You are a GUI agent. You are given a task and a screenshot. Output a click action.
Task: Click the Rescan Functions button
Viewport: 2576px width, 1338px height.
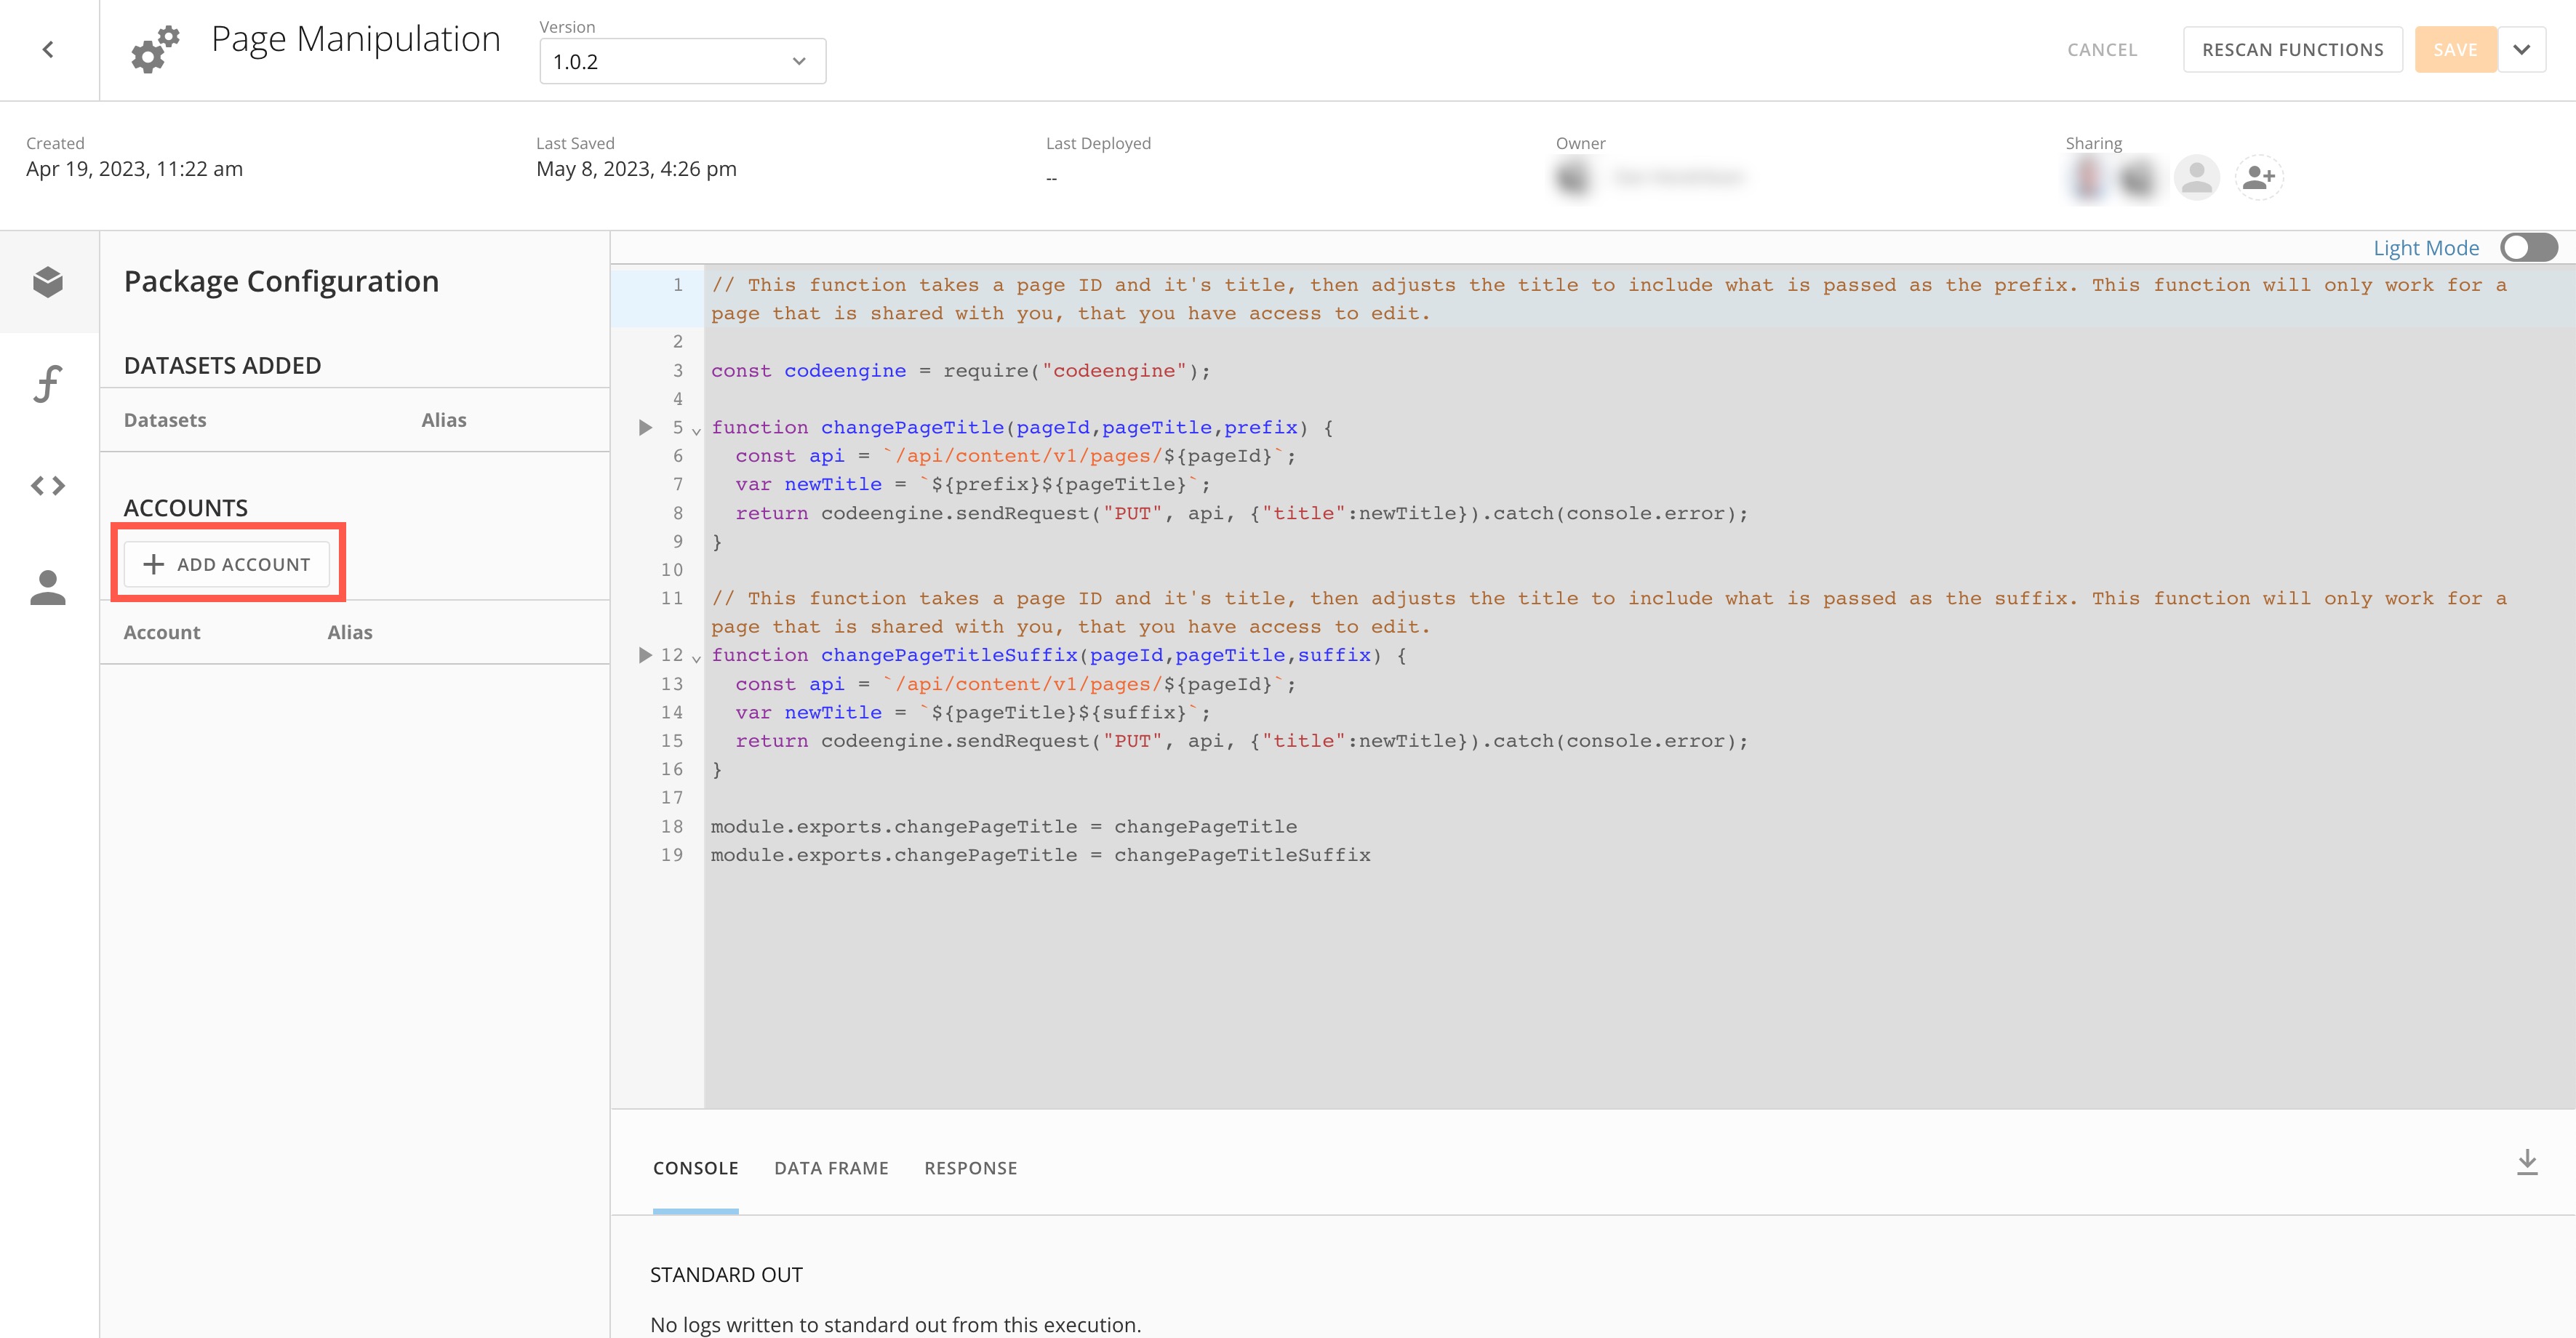(x=2293, y=48)
